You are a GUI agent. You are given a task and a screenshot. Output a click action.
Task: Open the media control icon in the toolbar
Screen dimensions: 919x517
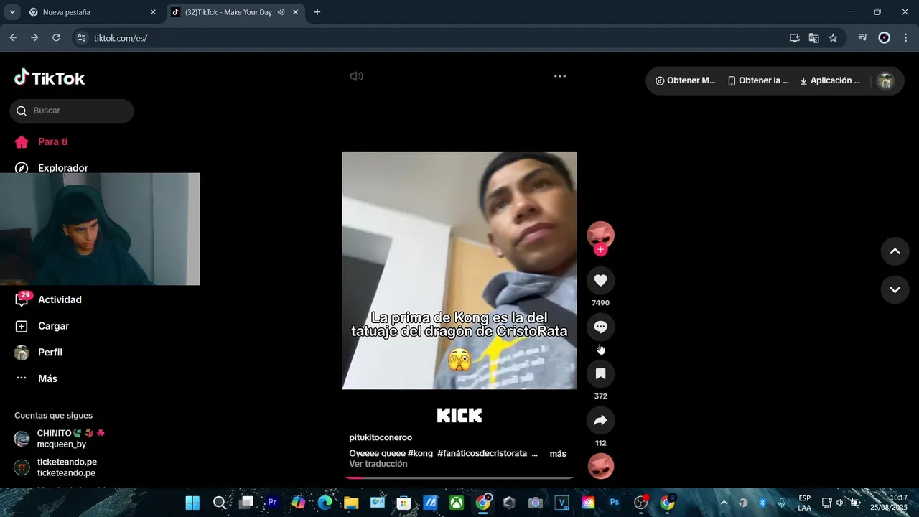(863, 38)
